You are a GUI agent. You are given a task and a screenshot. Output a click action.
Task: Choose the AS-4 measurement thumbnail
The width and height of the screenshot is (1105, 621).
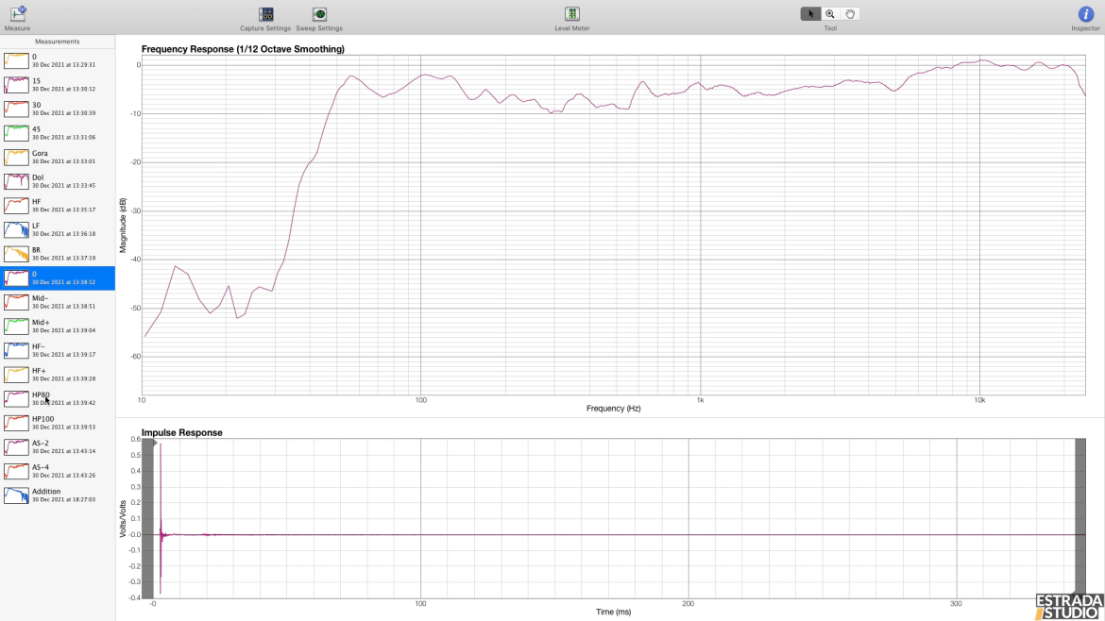(16, 471)
